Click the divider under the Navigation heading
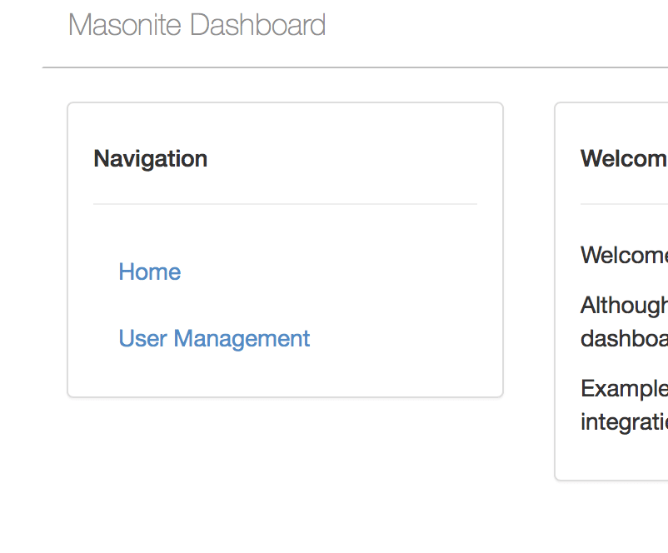The width and height of the screenshot is (668, 553). click(x=285, y=204)
